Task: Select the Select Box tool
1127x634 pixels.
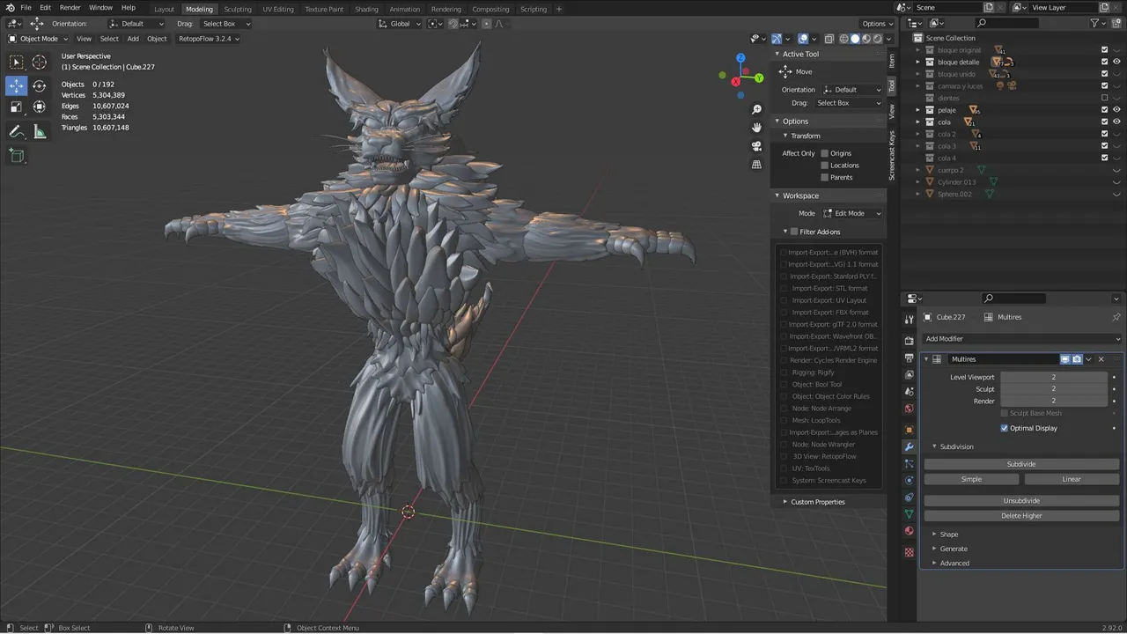Action: 16,62
